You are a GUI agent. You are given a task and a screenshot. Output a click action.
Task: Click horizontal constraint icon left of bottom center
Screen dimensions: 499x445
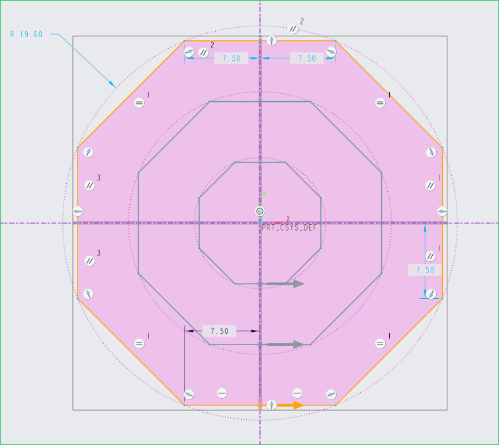(222, 393)
